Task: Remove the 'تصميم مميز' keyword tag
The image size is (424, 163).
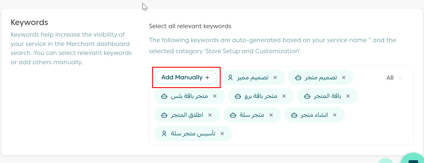Action: 275,78
